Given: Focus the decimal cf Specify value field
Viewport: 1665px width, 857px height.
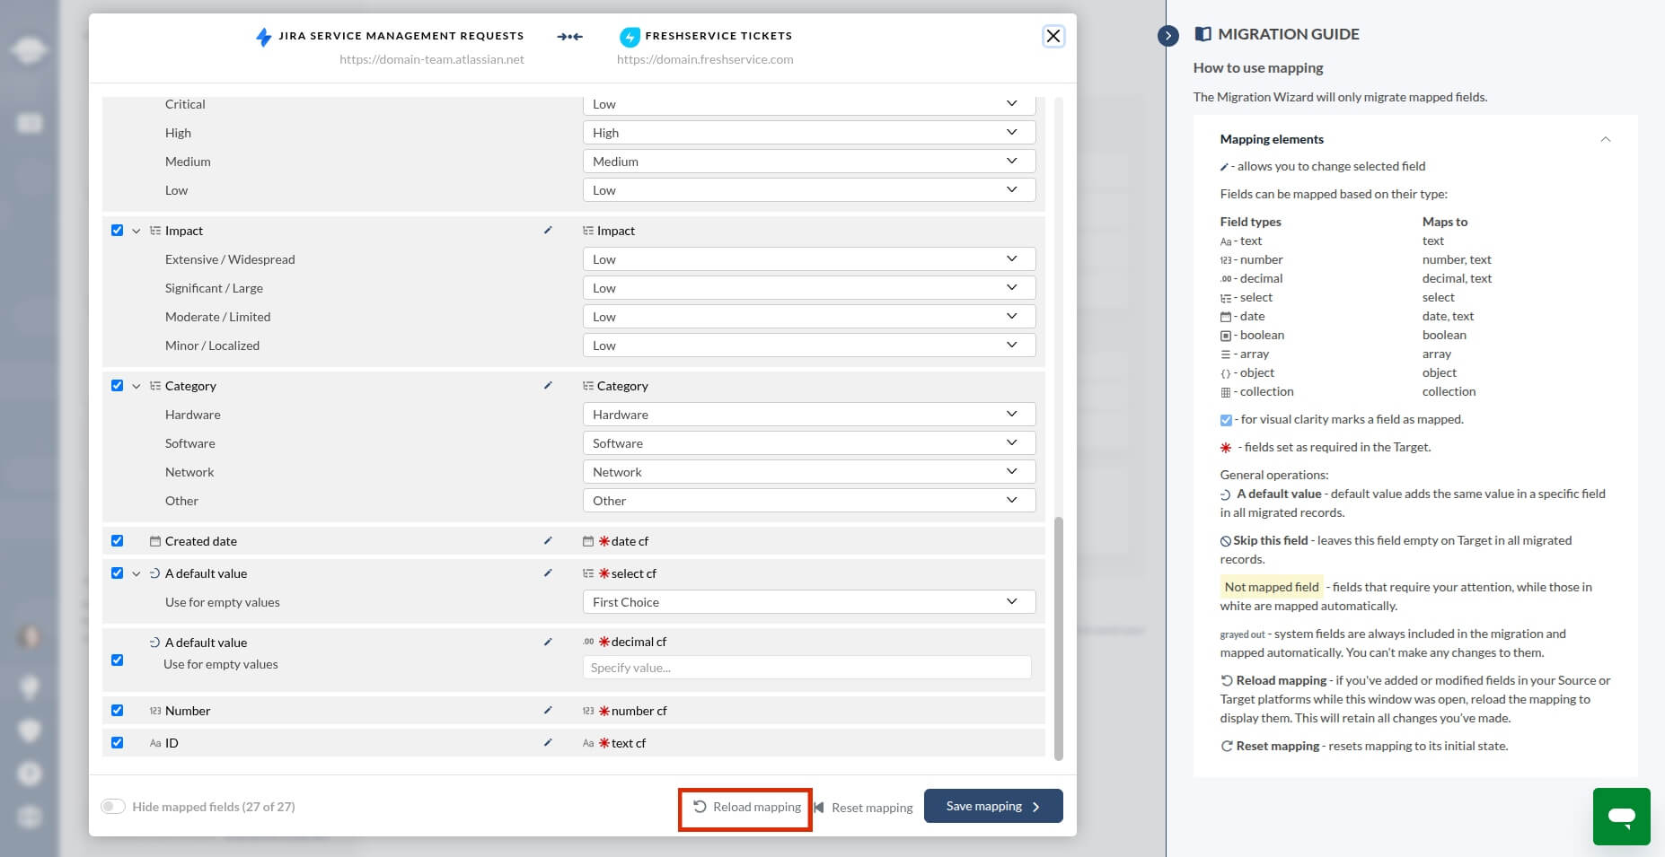Looking at the screenshot, I should (x=806, y=668).
